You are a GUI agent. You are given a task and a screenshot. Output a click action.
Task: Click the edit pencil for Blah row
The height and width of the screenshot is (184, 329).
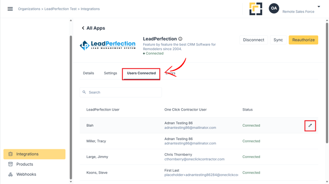(x=310, y=125)
